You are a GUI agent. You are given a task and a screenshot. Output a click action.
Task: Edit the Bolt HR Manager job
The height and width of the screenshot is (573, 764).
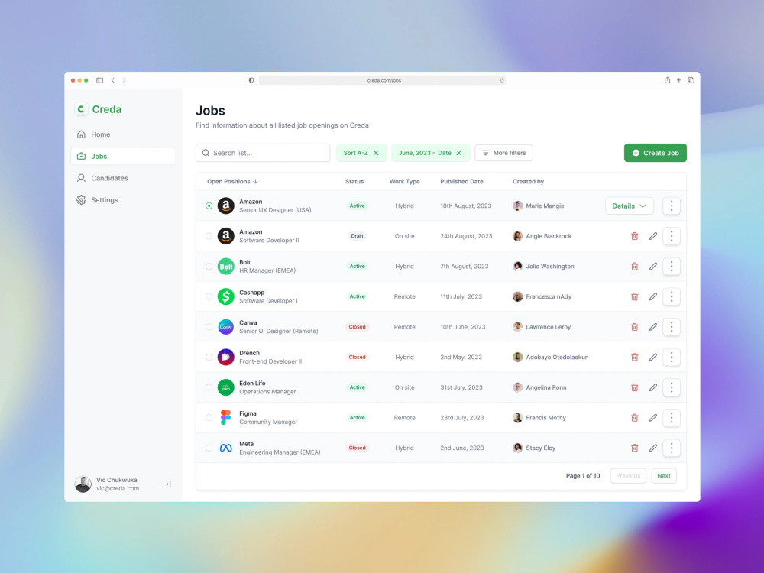point(653,267)
